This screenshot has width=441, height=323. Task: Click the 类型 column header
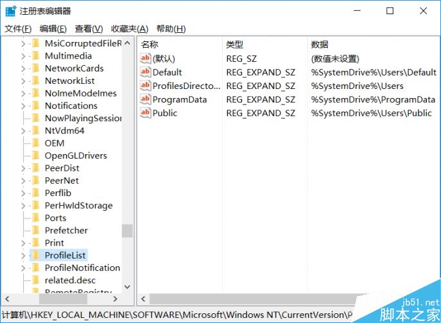pyautogui.click(x=234, y=44)
